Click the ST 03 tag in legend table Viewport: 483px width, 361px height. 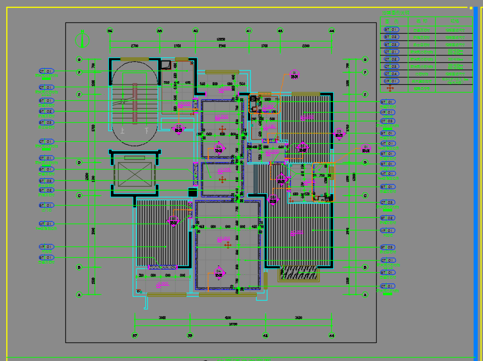pyautogui.click(x=391, y=44)
